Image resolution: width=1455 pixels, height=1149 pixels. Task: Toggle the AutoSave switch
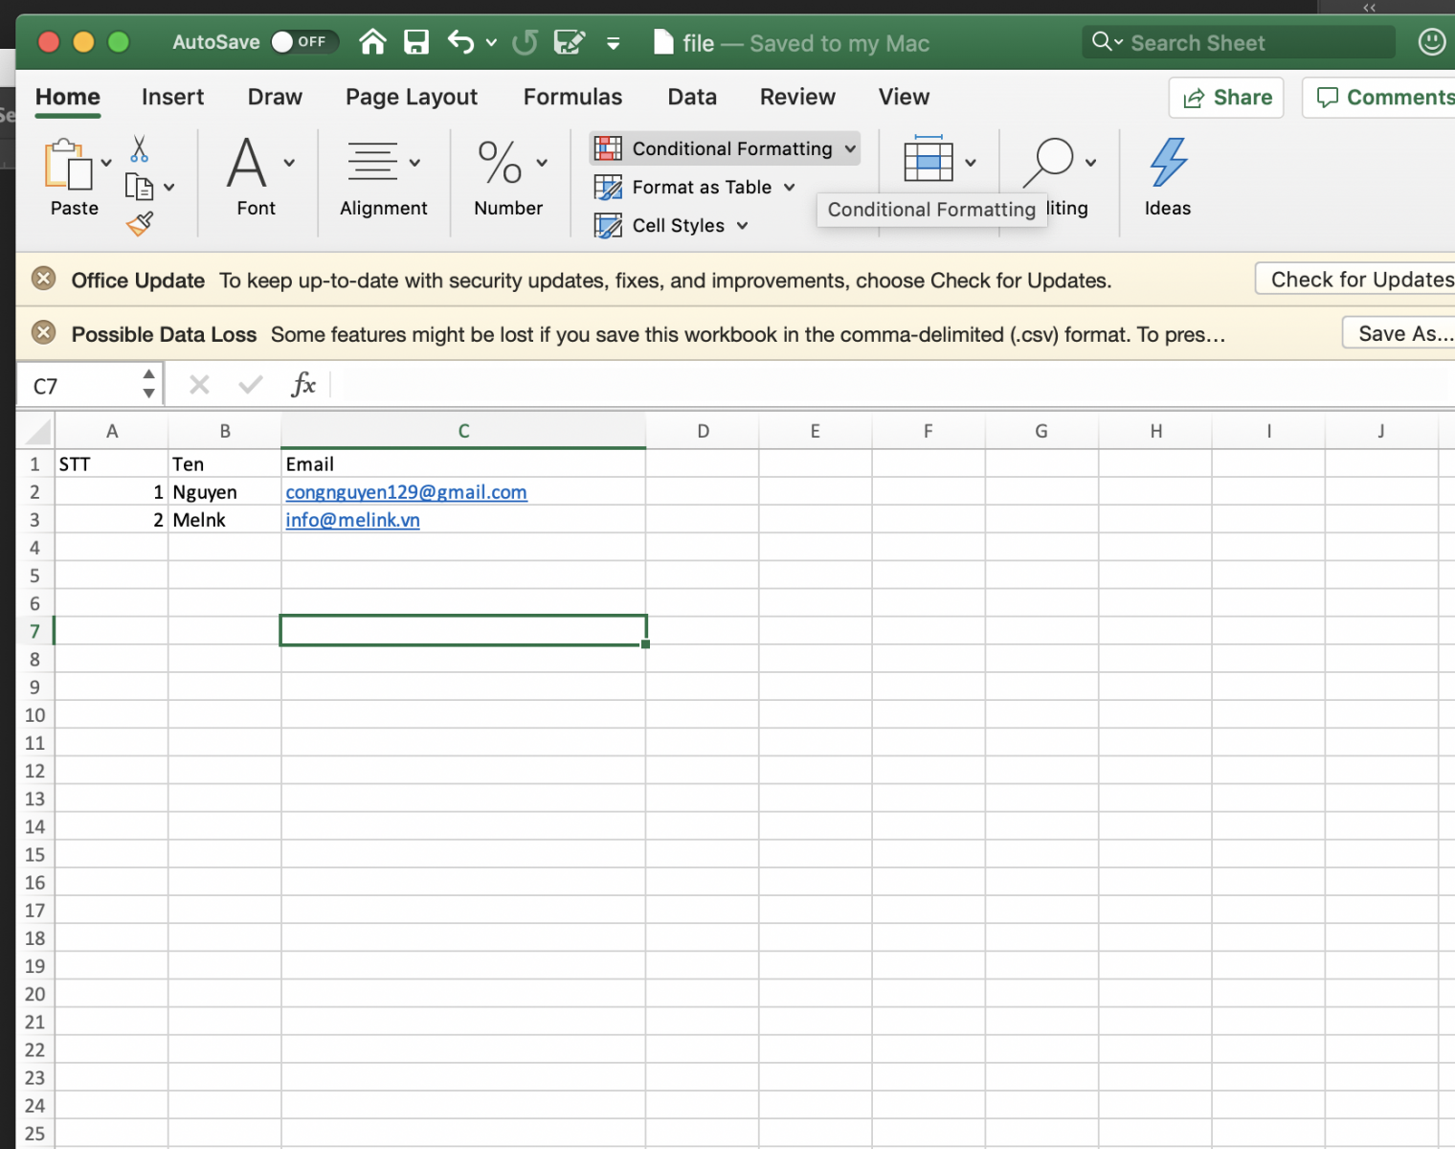pos(303,42)
